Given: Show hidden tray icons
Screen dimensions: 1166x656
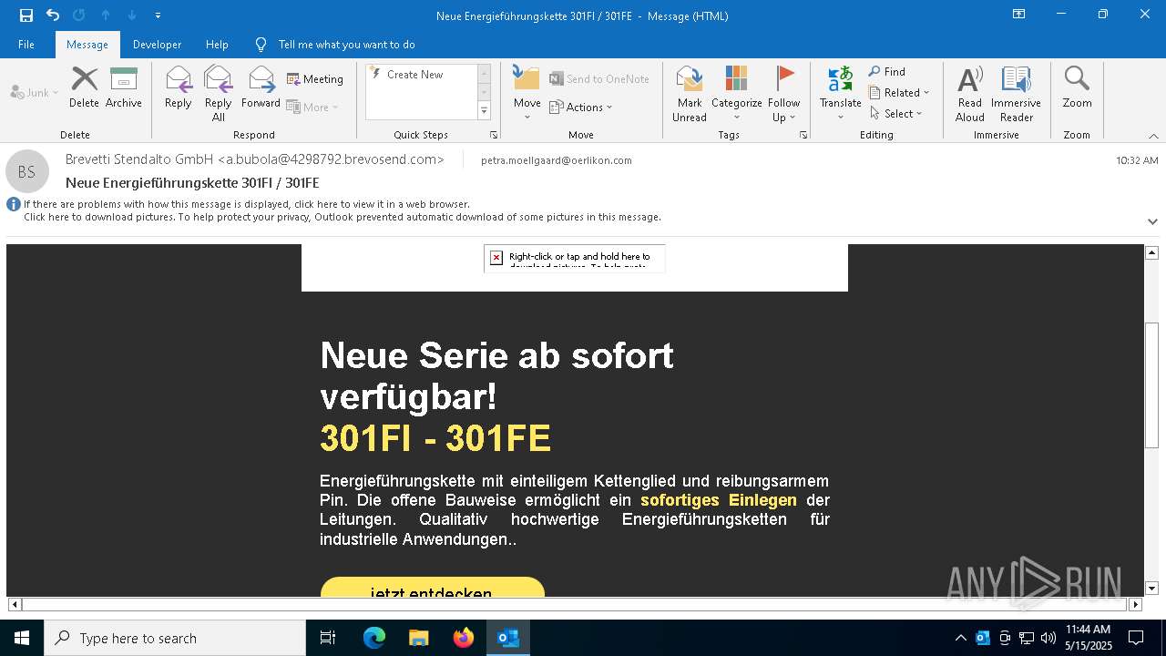Looking at the screenshot, I should point(960,638).
